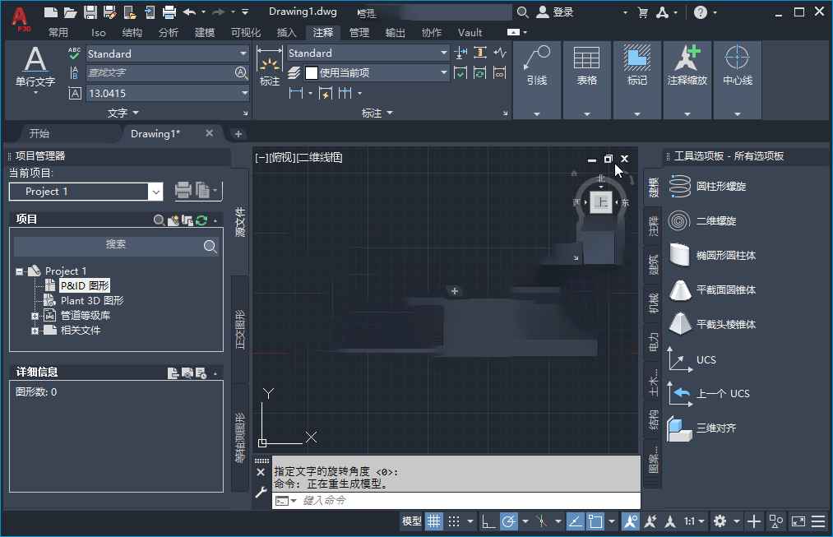833x537 pixels.
Task: Open workspace switching gear icon
Action: (x=720, y=521)
